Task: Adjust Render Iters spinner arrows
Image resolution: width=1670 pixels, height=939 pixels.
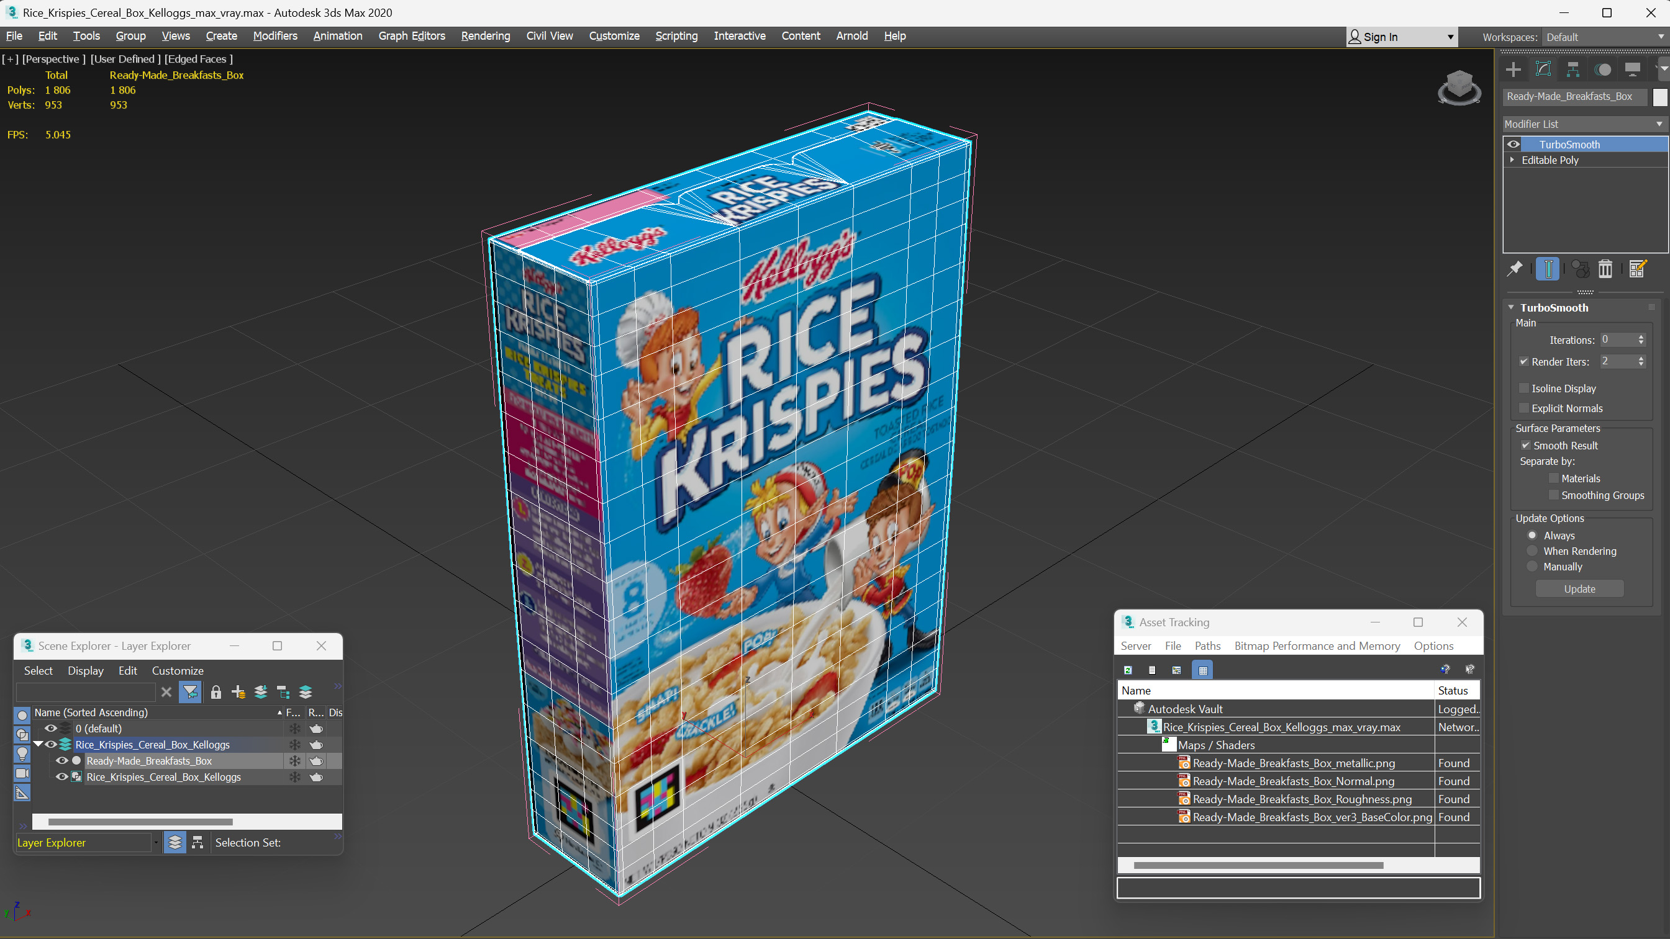Action: pos(1641,362)
